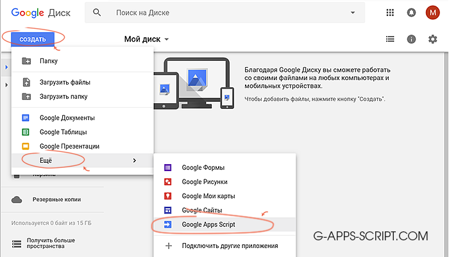Click the green Google Таблицы icon
This screenshot has height=257, width=449.
tap(26, 132)
